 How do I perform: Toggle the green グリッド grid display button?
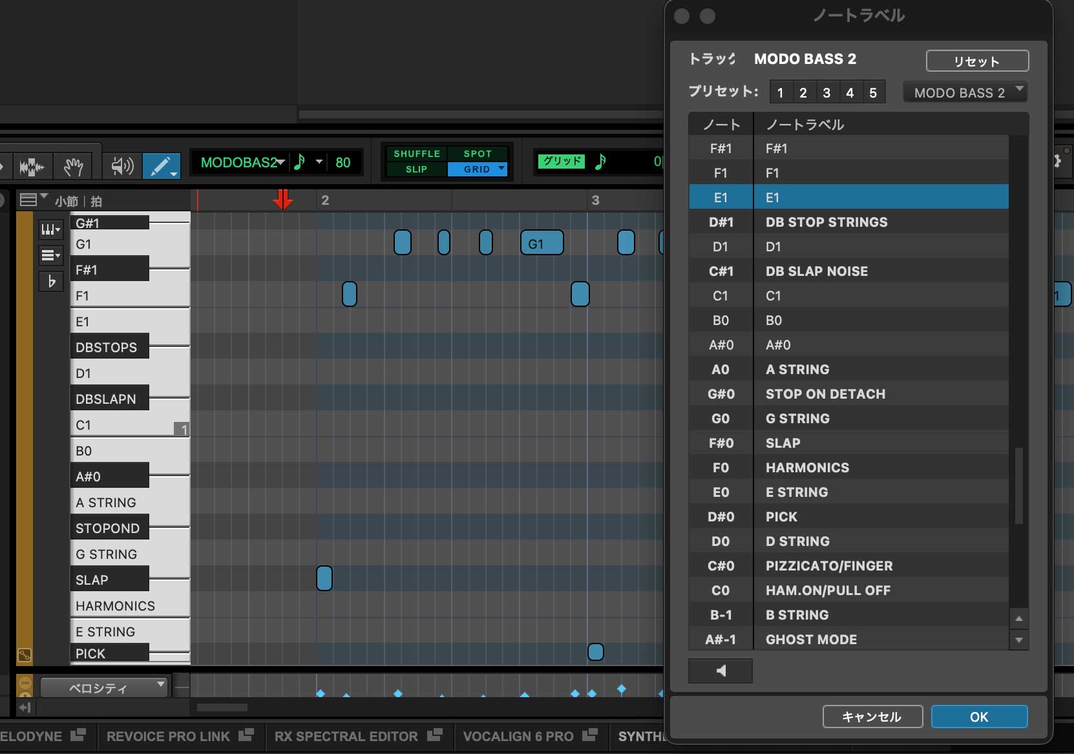[x=562, y=161]
